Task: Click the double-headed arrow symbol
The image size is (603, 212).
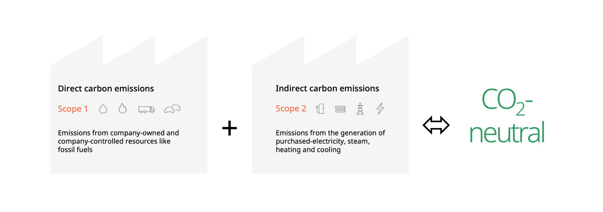Action: (436, 125)
